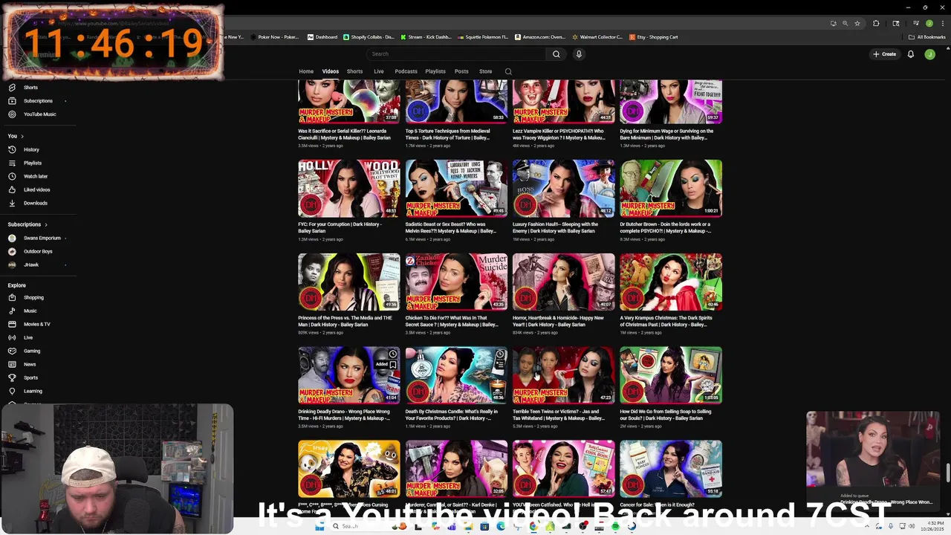Expand the You section chevron

(x=22, y=136)
